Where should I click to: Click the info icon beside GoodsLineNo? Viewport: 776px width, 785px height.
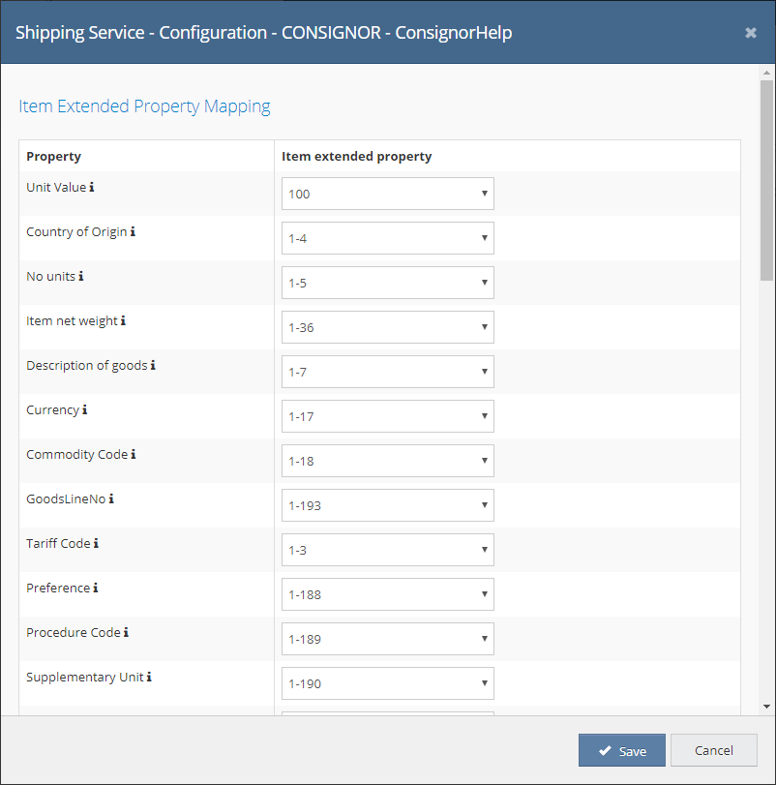111,499
